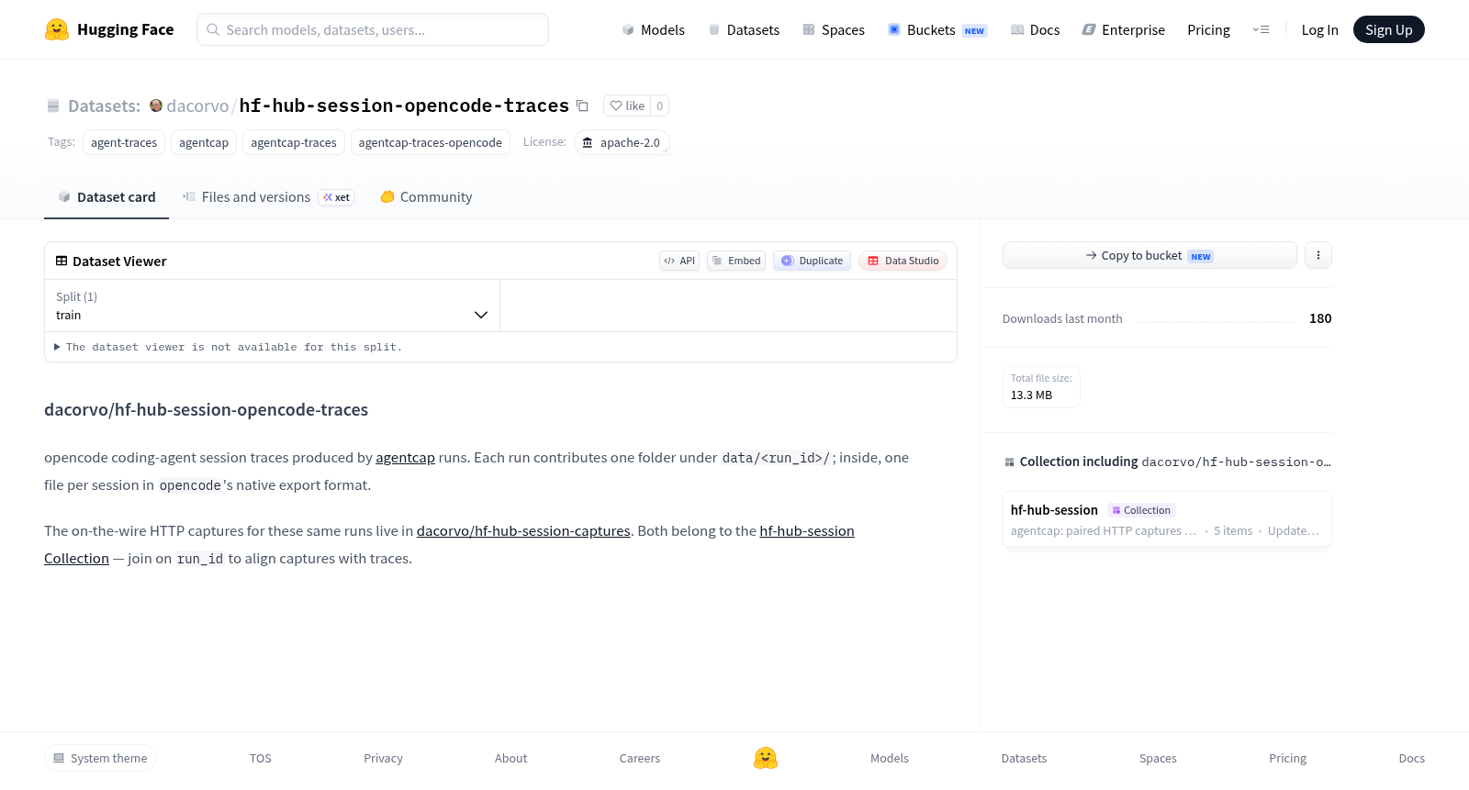
Task: Click the Datasets: breadcrumb label
Action: [104, 106]
